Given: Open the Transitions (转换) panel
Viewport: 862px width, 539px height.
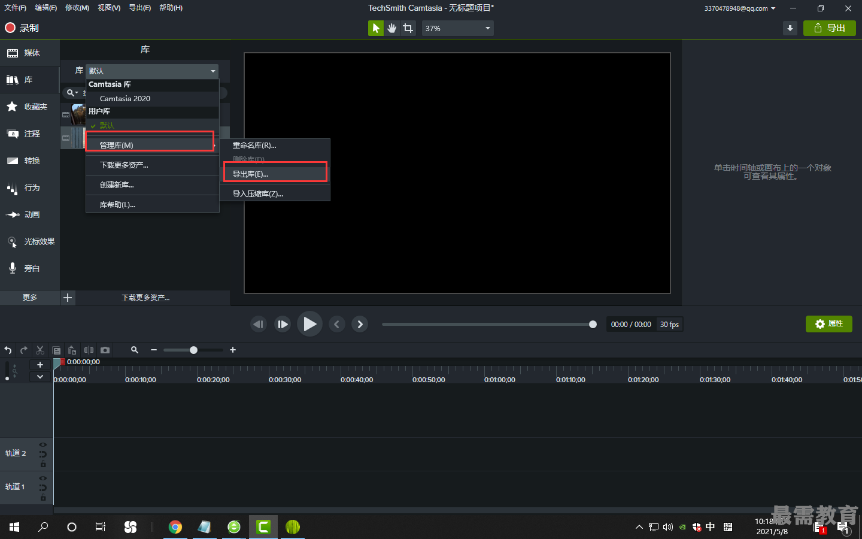Looking at the screenshot, I should [x=30, y=161].
